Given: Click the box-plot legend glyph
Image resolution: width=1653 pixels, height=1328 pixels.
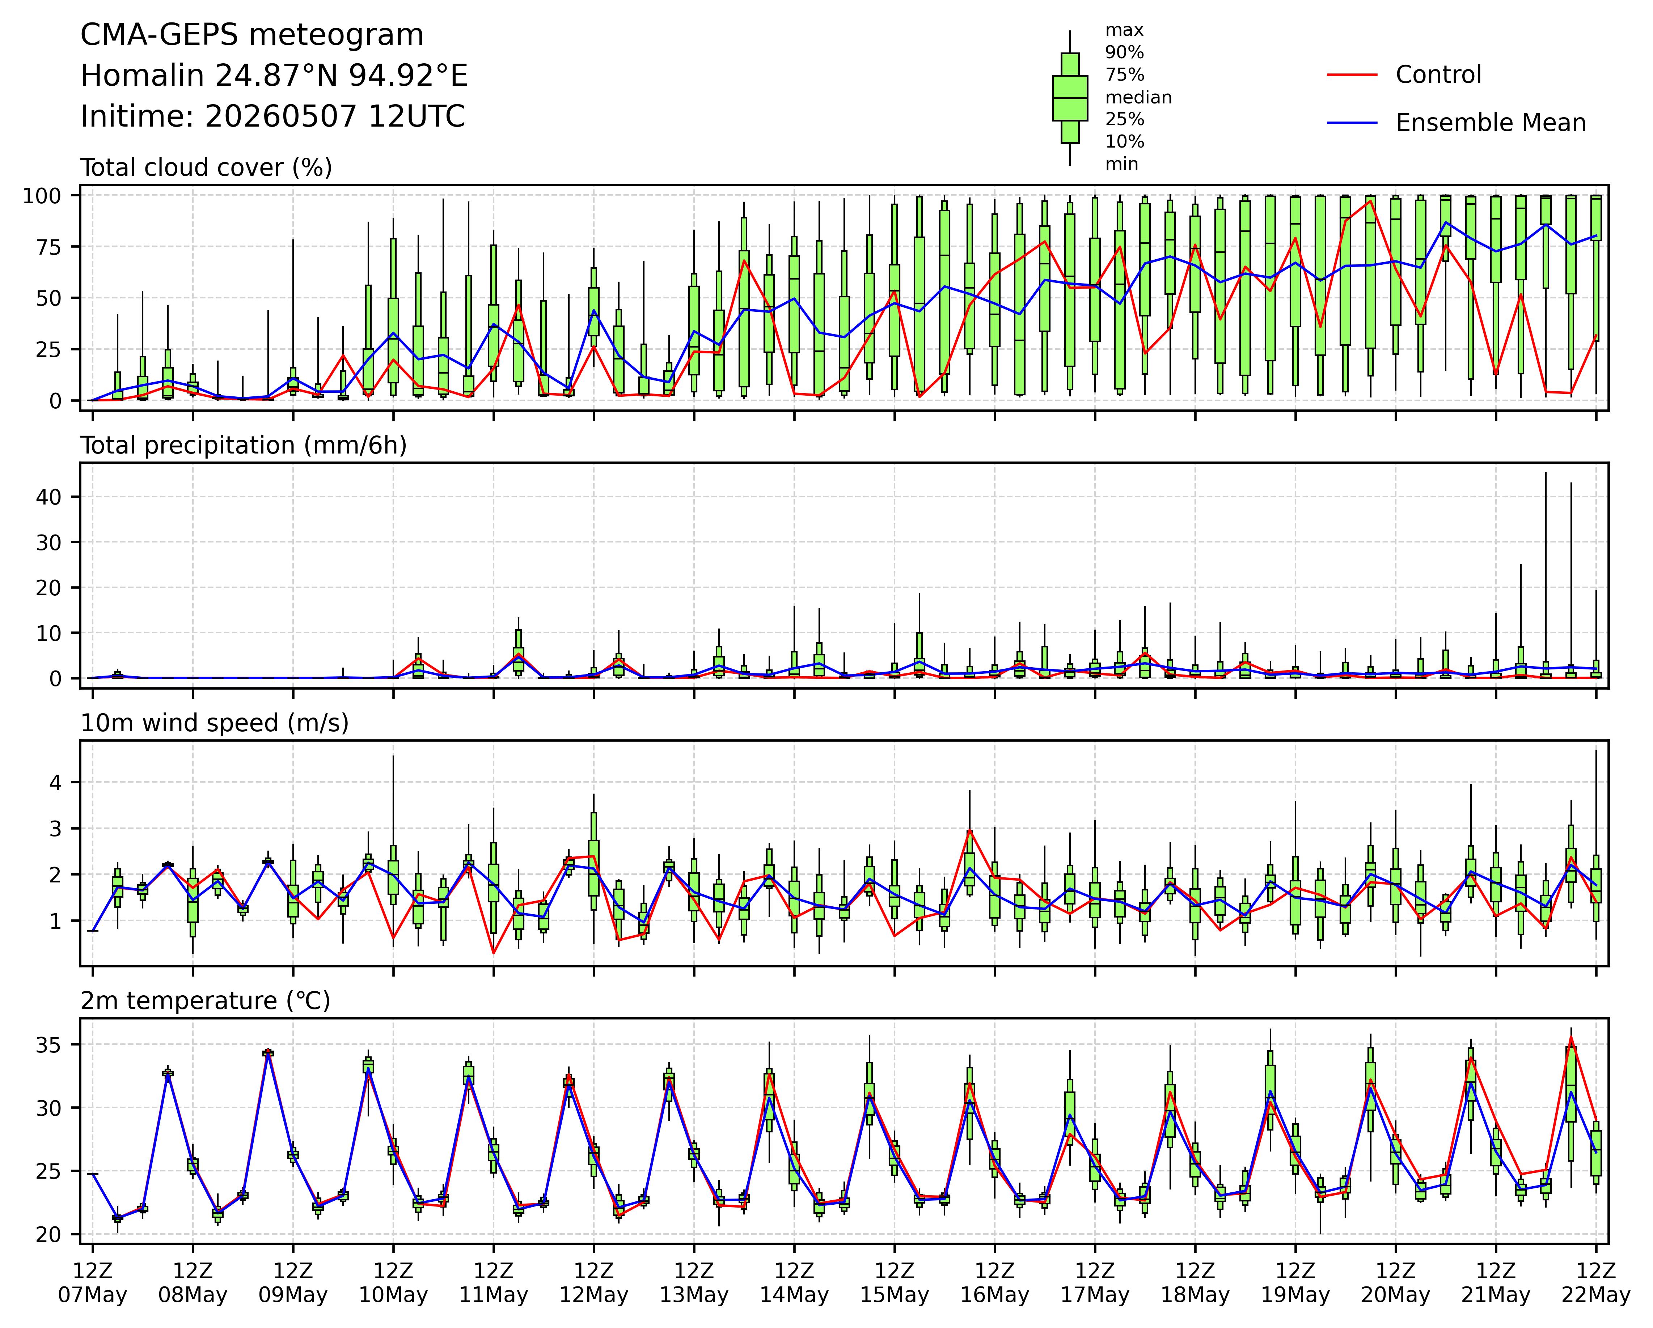Looking at the screenshot, I should pyautogui.click(x=1070, y=98).
